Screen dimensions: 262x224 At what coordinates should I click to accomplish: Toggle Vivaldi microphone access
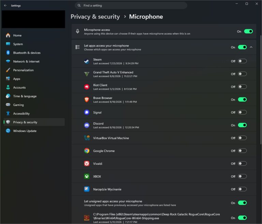pos(242,163)
